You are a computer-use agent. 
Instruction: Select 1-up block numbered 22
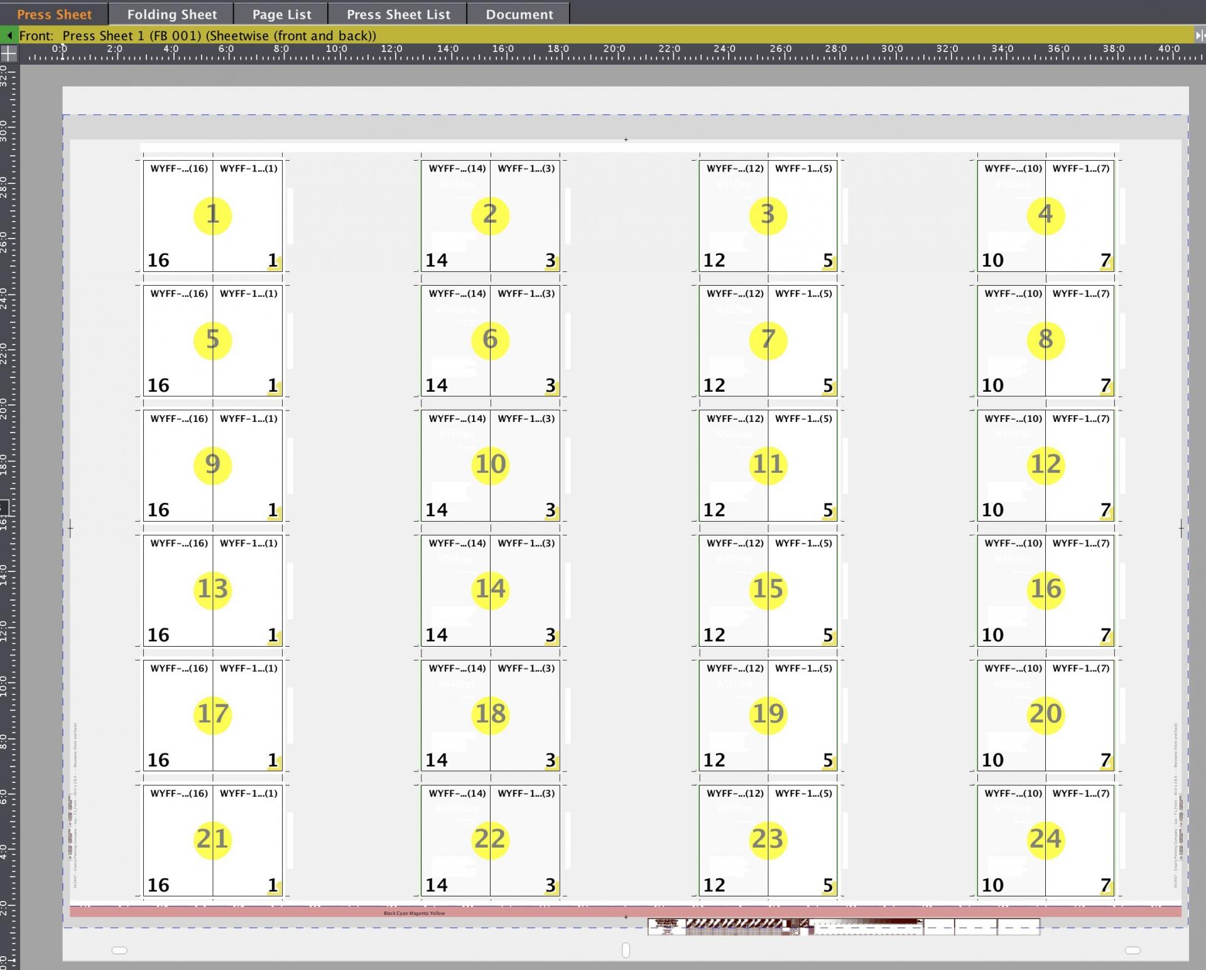[x=490, y=840]
